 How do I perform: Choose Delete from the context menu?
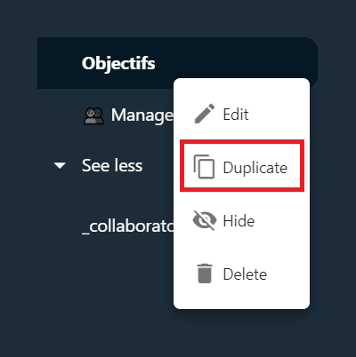coord(242,274)
